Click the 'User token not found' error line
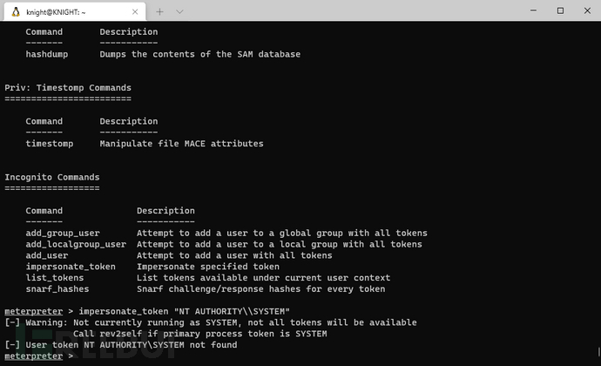This screenshot has width=601, height=366. [121, 345]
